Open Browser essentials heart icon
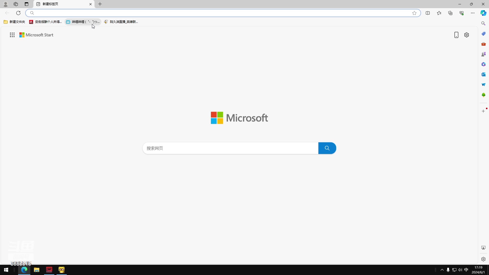489x275 pixels. coord(461,13)
